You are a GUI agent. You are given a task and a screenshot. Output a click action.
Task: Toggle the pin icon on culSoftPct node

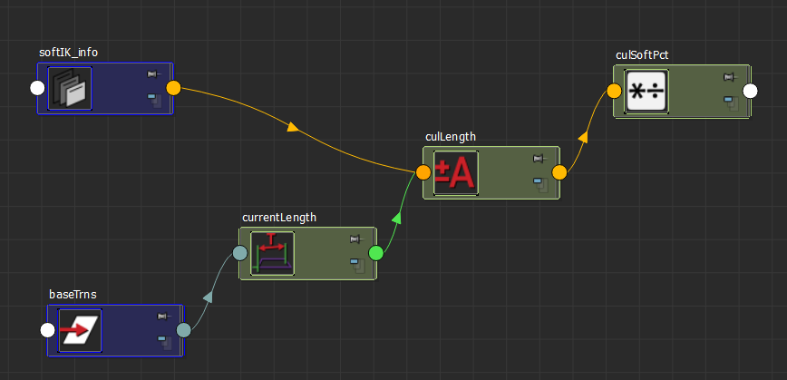tap(730, 77)
